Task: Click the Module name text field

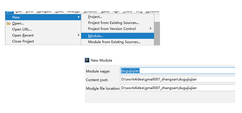Action: pyautogui.click(x=177, y=71)
